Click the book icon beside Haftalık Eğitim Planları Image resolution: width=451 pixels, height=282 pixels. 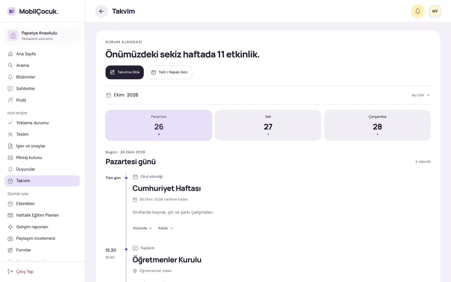10,215
